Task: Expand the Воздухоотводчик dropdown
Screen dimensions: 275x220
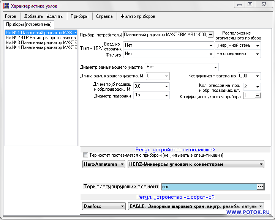Action: [211, 46]
